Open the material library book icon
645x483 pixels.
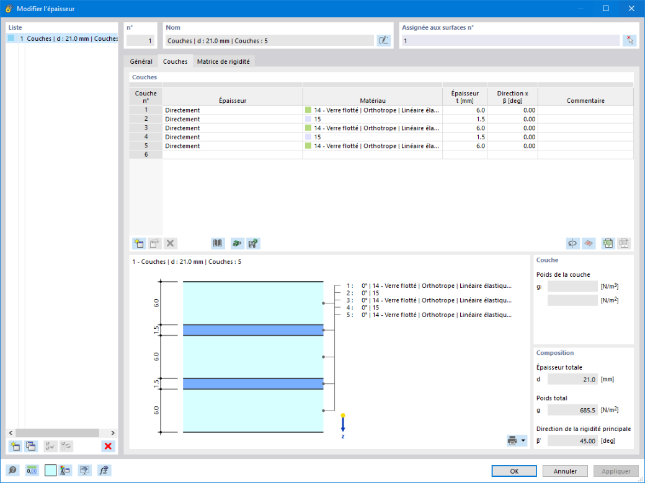[x=218, y=243]
